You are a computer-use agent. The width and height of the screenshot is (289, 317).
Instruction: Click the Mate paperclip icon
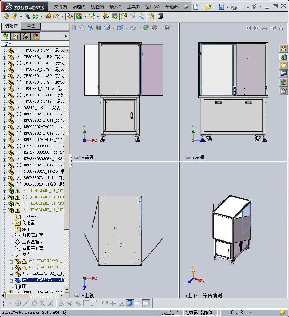(x=27, y=16)
